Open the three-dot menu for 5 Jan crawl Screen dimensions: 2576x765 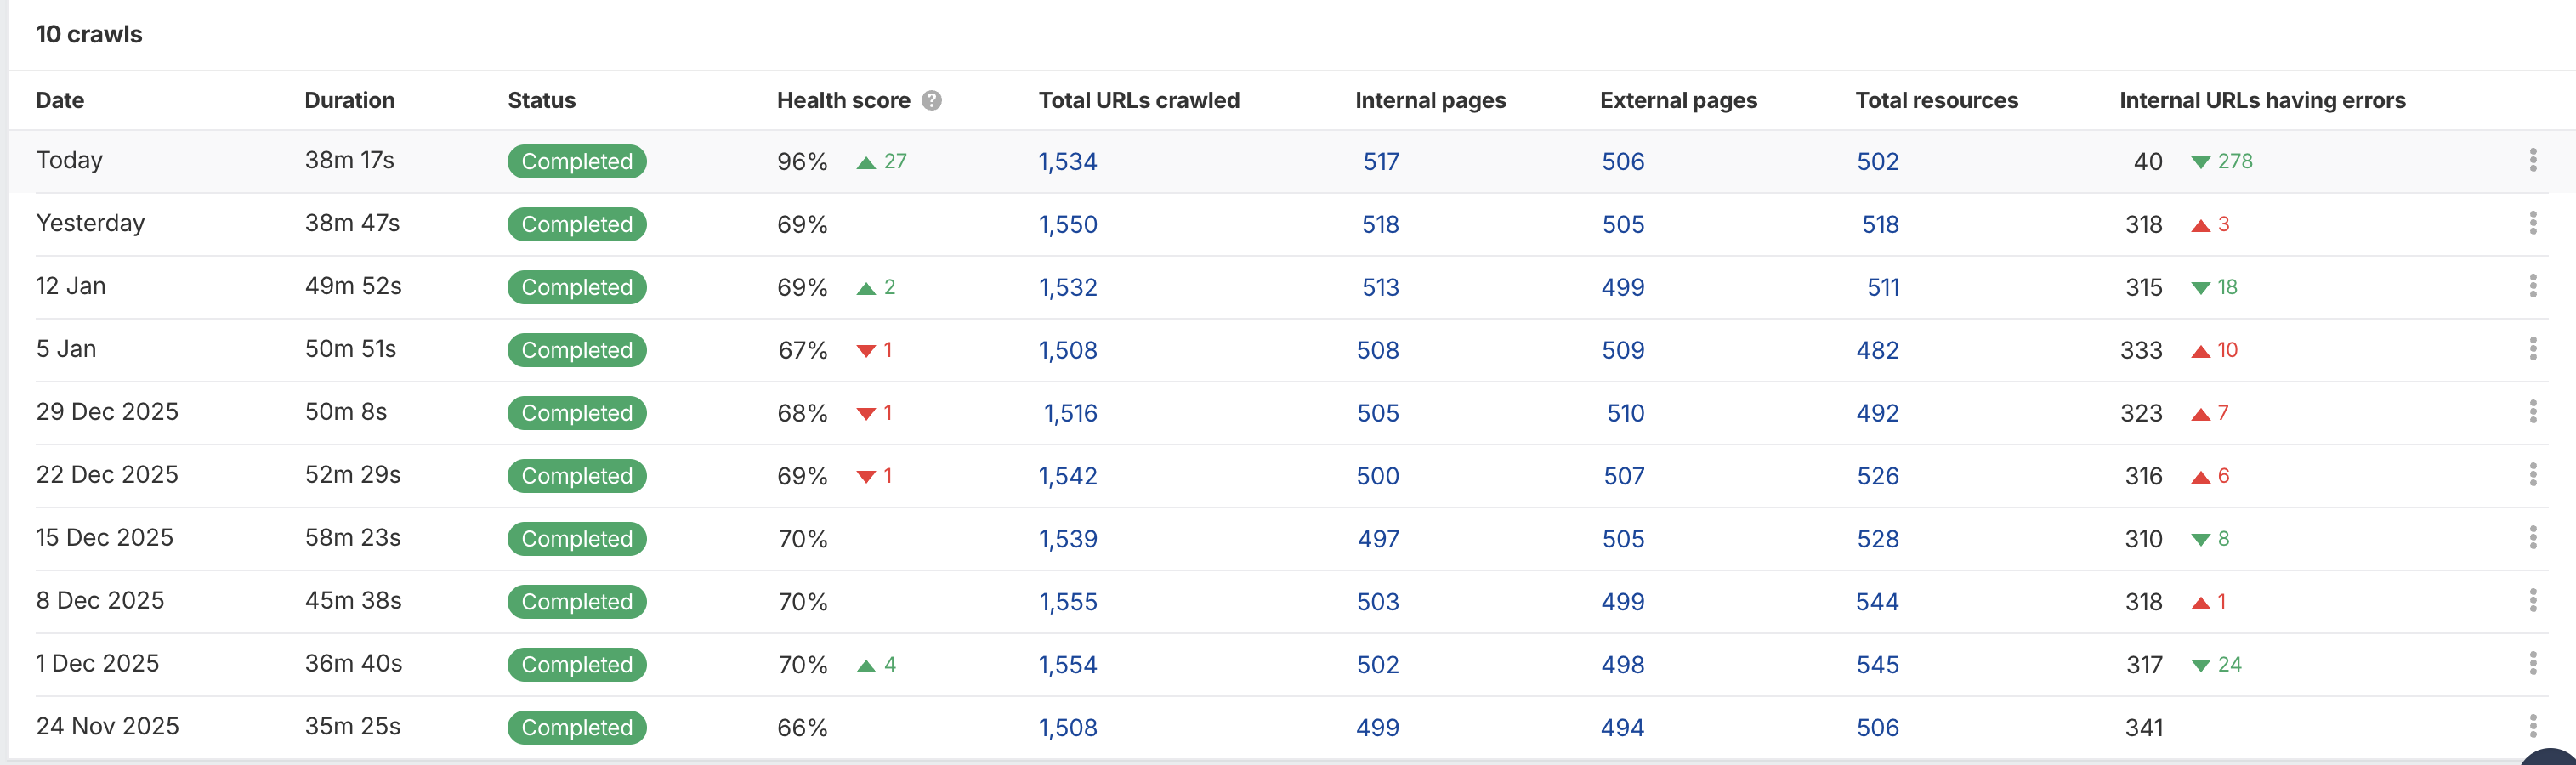coord(2533,349)
